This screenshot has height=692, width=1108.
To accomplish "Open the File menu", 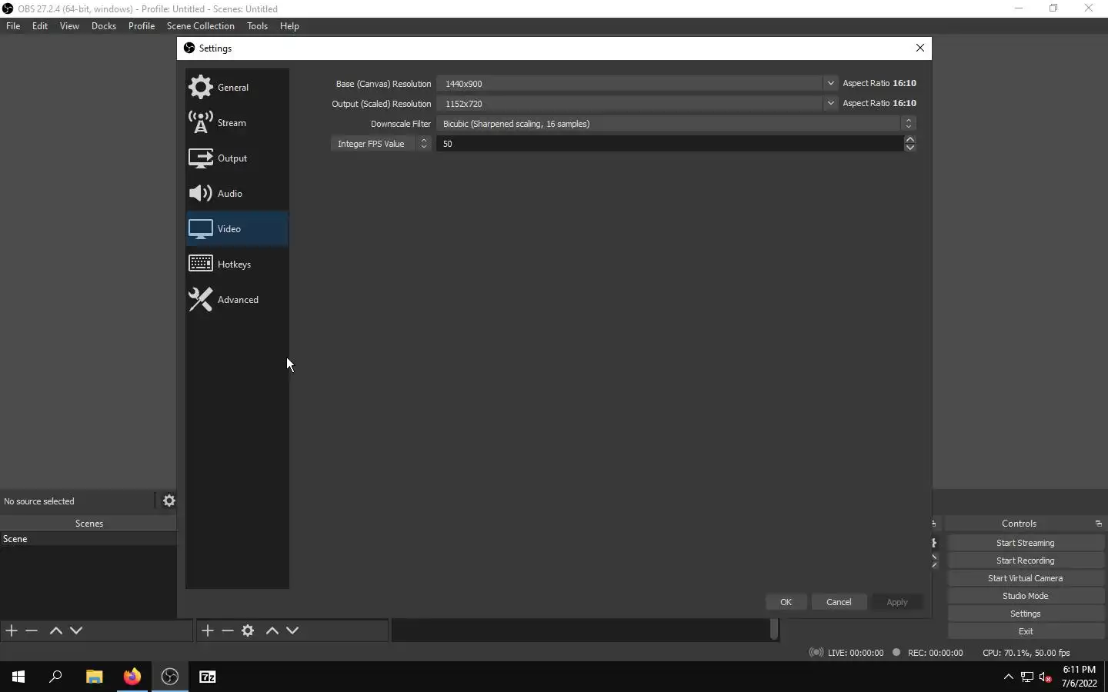I will coord(13,25).
